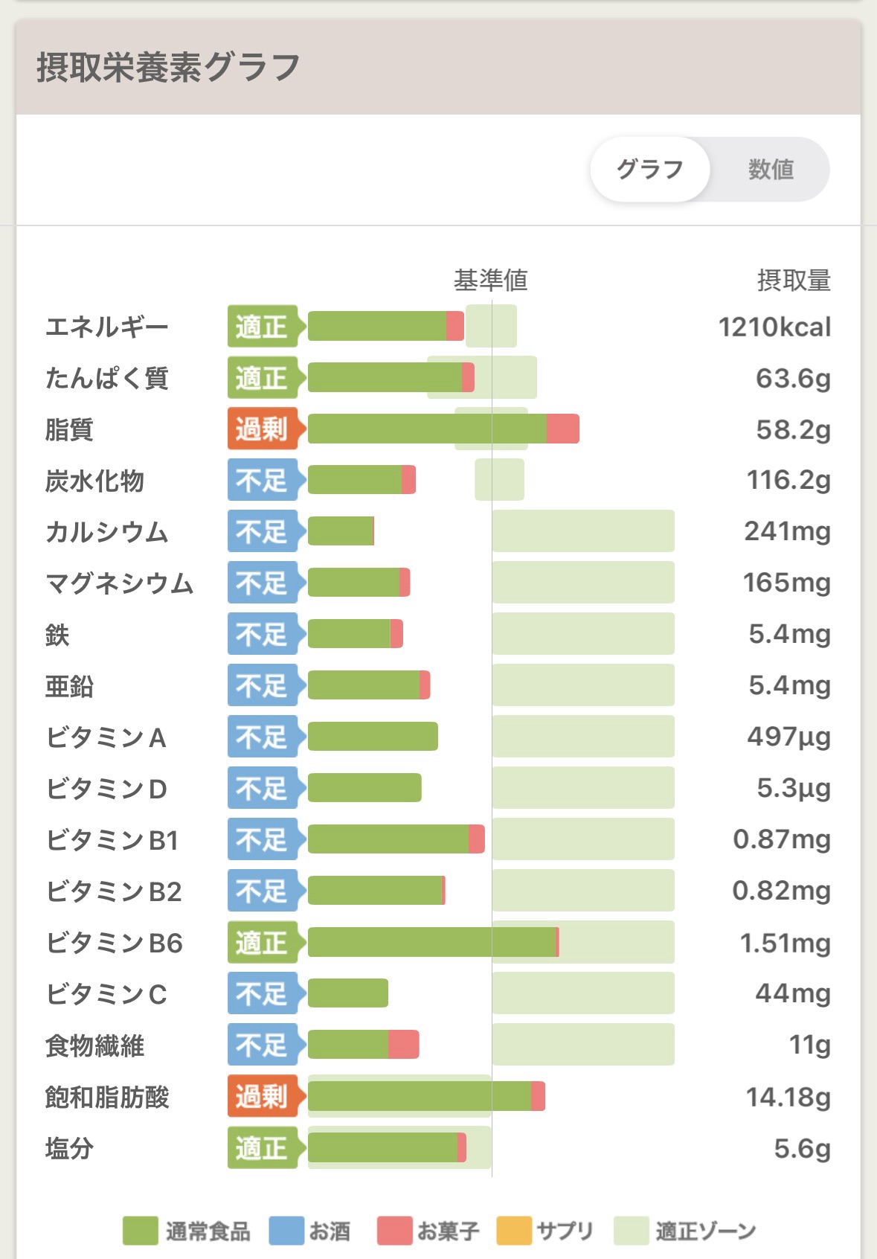
Task: Click the green 通常食品 legend swatch
Action: point(140,1231)
